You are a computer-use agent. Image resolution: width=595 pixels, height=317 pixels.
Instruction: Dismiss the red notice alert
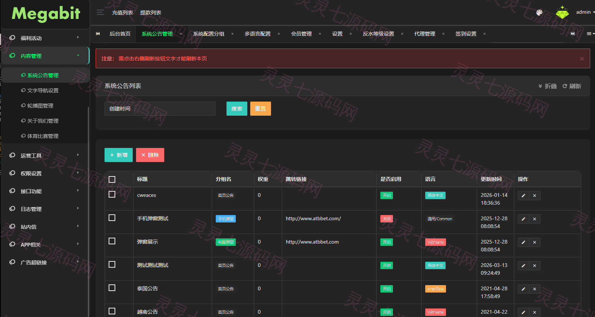pos(582,59)
